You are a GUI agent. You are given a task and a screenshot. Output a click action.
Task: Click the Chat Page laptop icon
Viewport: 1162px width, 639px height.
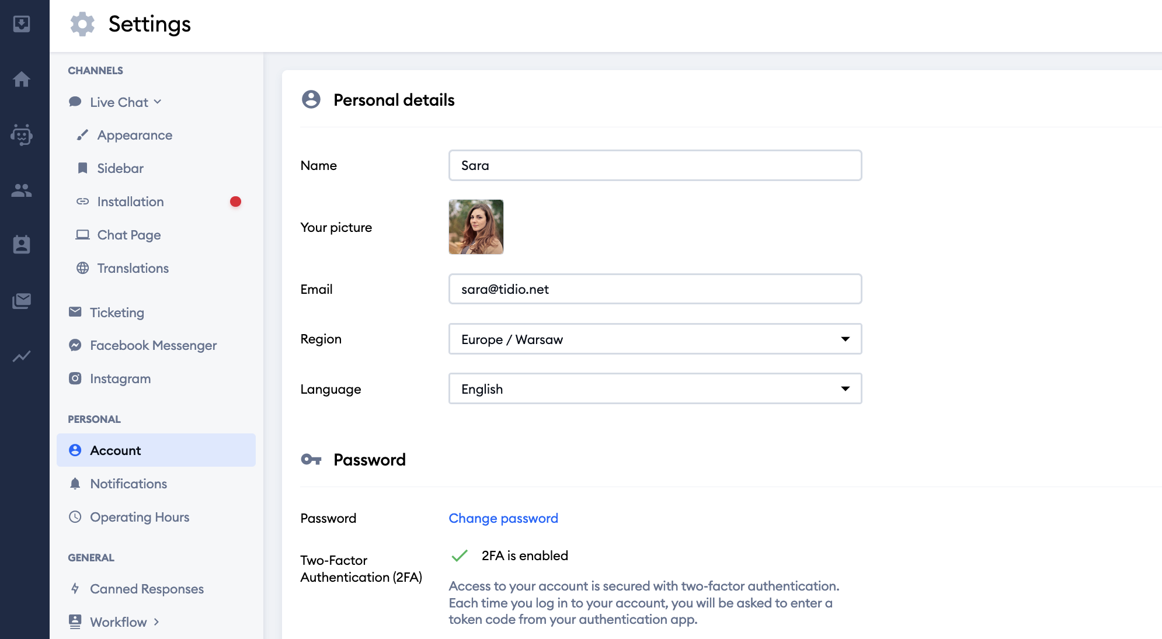pos(82,234)
